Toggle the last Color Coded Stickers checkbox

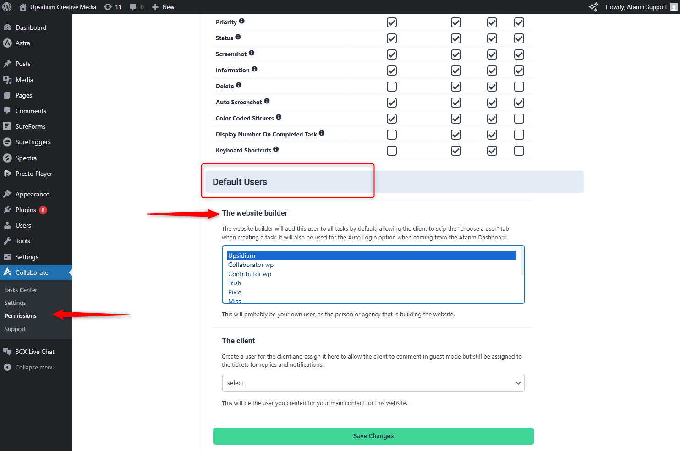[519, 119]
